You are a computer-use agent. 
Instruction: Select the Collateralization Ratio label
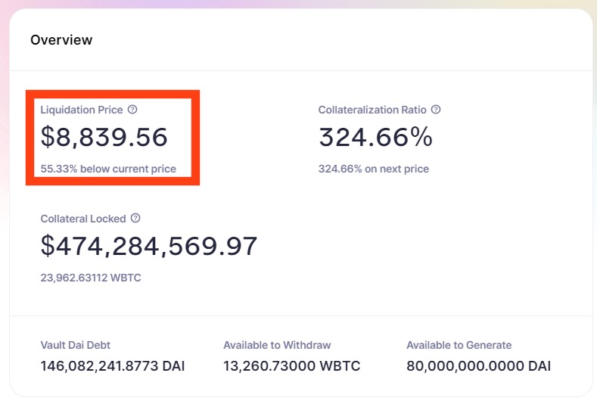point(372,110)
